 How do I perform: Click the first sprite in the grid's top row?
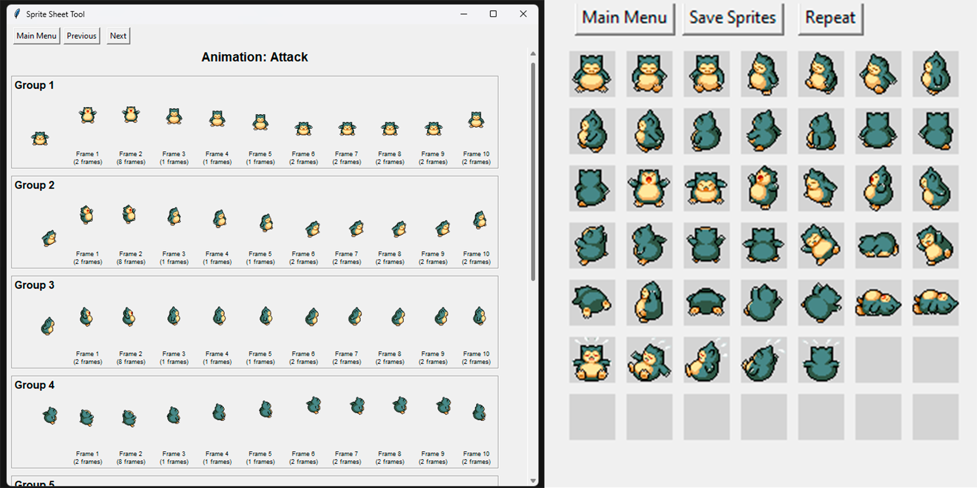point(592,74)
